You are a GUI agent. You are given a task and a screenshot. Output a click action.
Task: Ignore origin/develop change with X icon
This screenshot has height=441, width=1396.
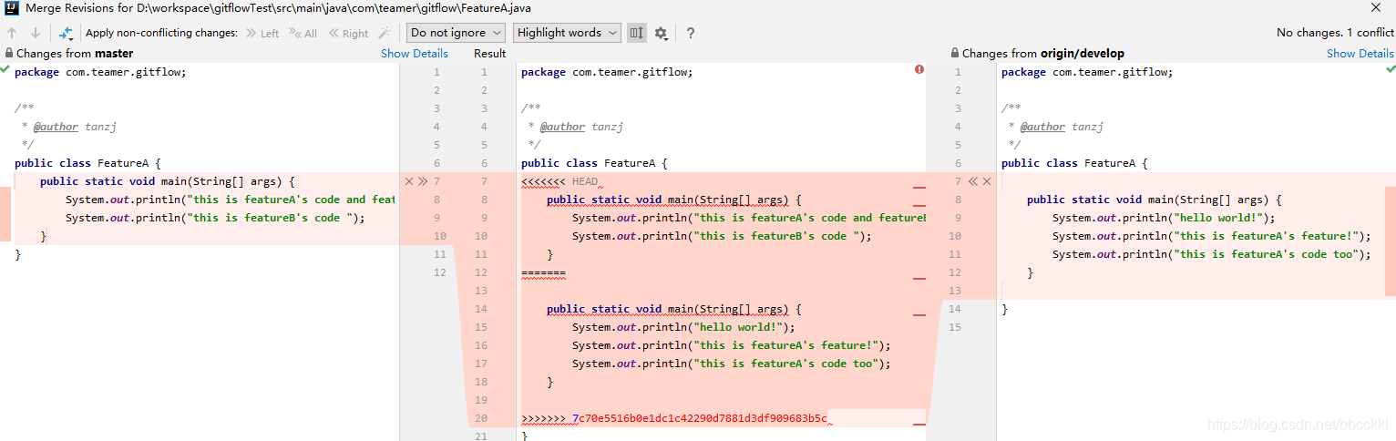(x=987, y=181)
